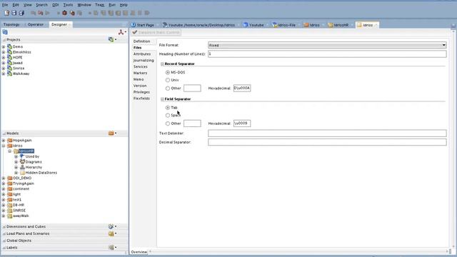This screenshot has width=457, height=257.
Task: Open the Models section folder options icon
Action: [x=112, y=133]
